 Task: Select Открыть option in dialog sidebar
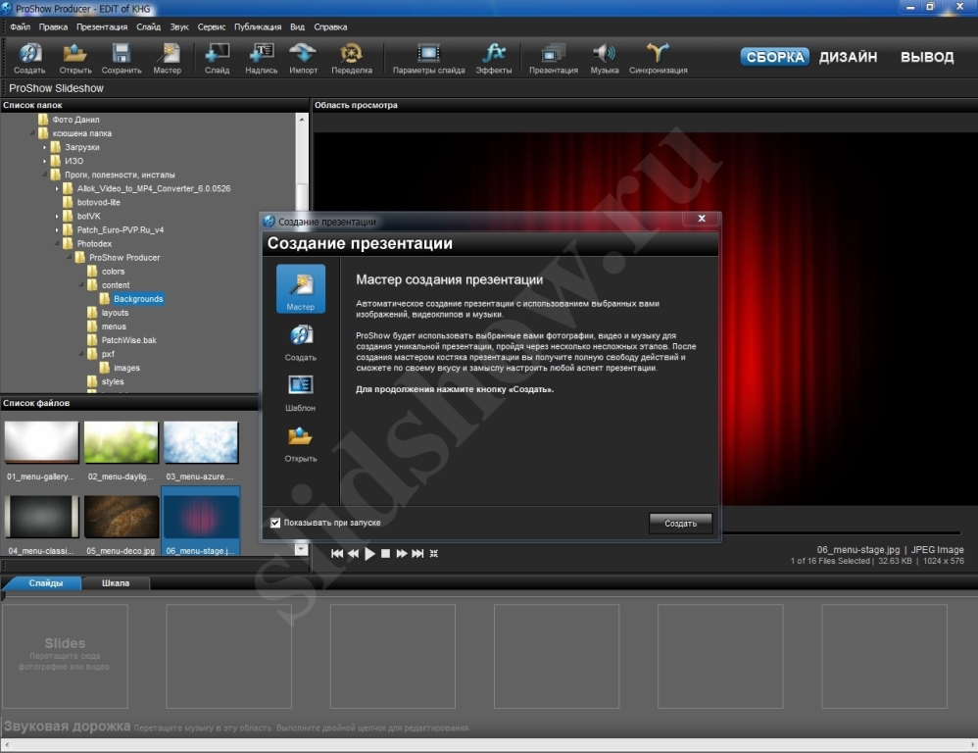(x=301, y=443)
